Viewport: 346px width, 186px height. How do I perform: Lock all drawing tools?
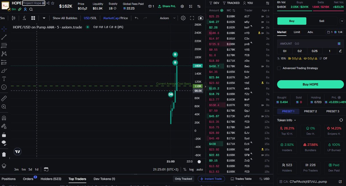[4, 135]
